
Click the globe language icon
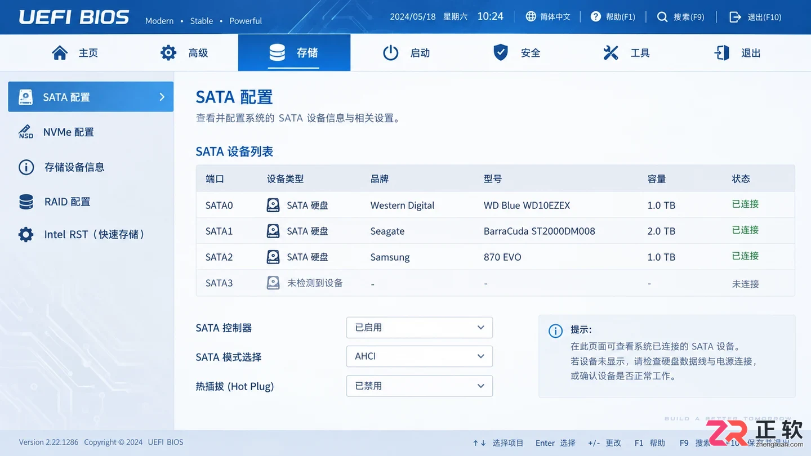click(x=531, y=16)
